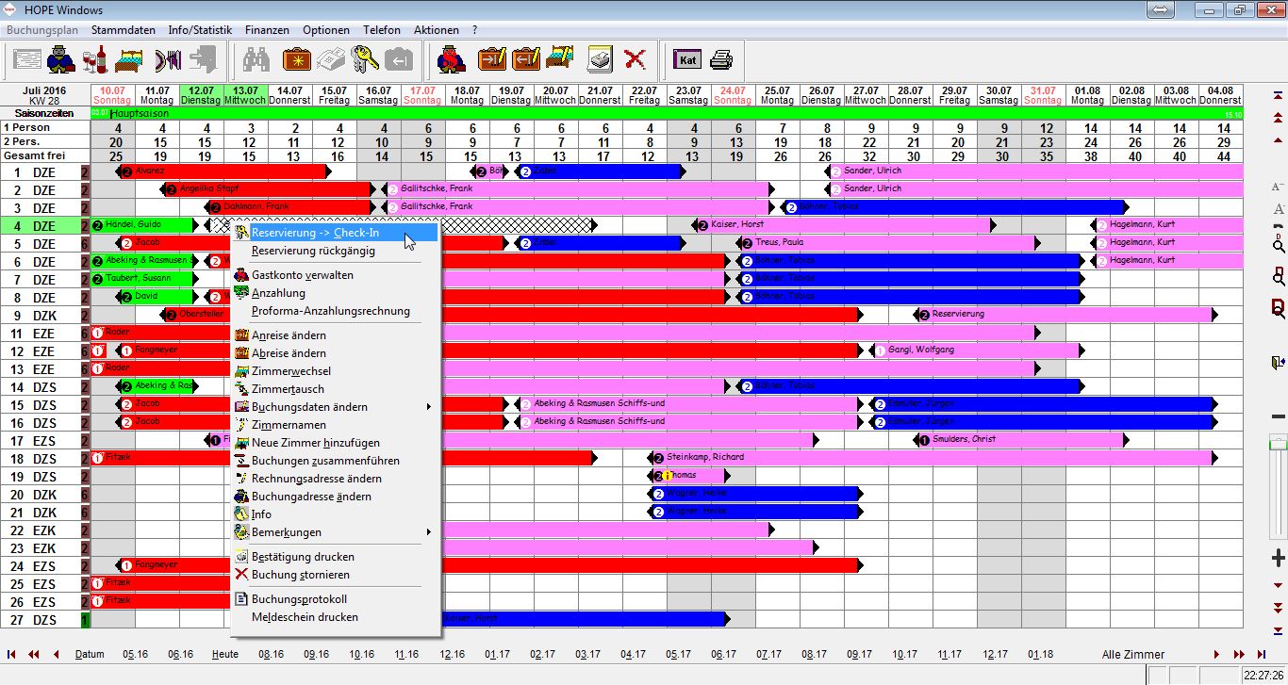Click the jump-to-last arrow at bottom right
The width and height of the screenshot is (1288, 685).
pos(1262,654)
